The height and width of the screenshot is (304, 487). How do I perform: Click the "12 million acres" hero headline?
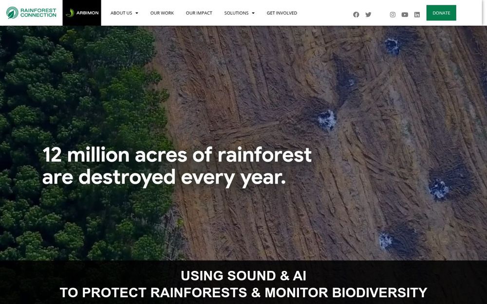coord(177,166)
